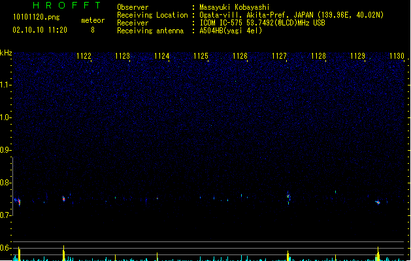411x261 pixels.
Task: Click the 1127 time marker
Action: click(x=279, y=56)
